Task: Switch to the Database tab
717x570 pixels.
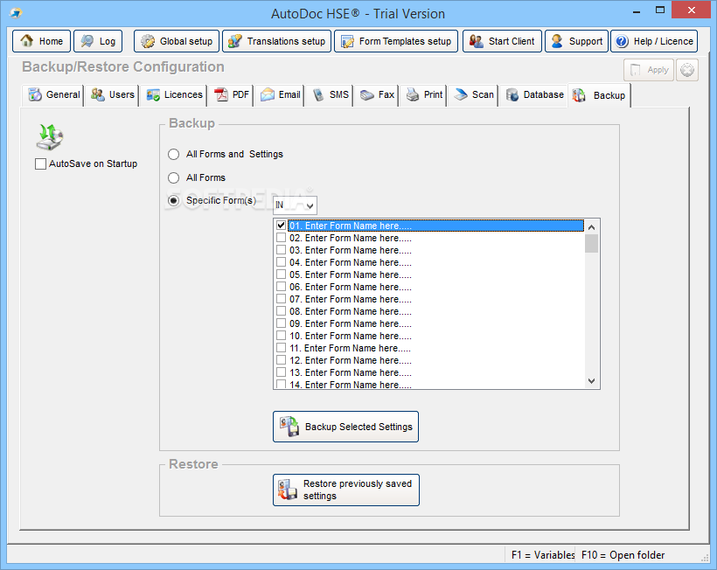Action: coord(534,94)
